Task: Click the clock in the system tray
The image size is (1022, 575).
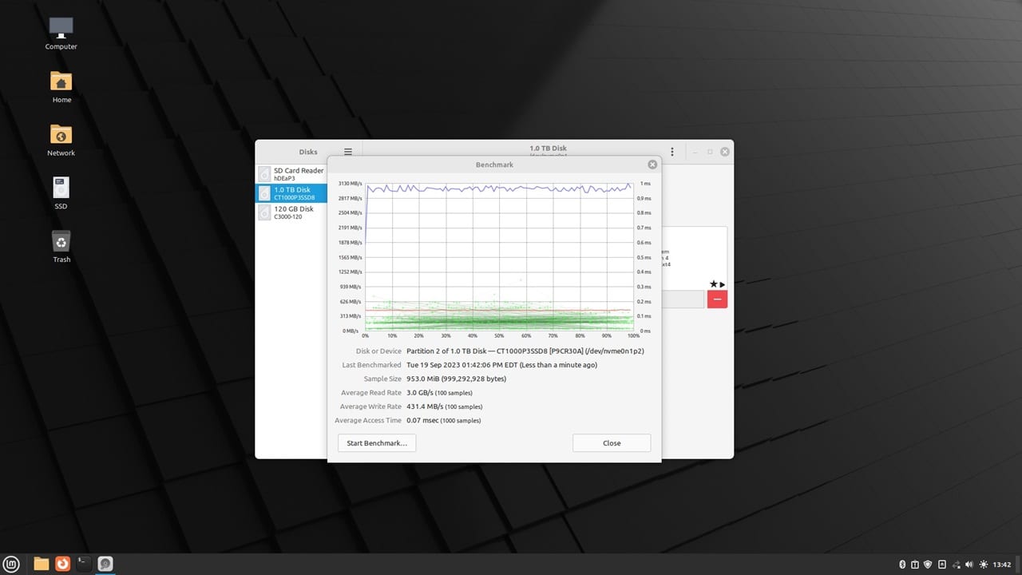Action: tap(1000, 564)
